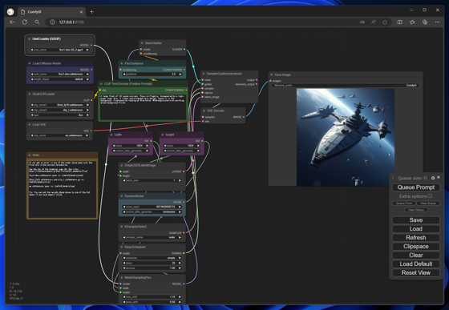The width and height of the screenshot is (449, 310).
Task: Click the Load button
Action: 416,229
